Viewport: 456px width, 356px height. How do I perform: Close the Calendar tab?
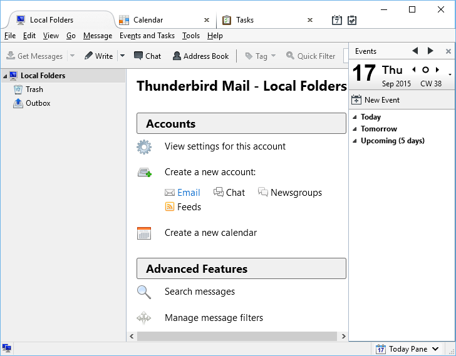point(207,20)
